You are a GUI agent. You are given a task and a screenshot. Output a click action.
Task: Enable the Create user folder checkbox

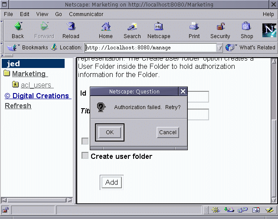(85, 155)
